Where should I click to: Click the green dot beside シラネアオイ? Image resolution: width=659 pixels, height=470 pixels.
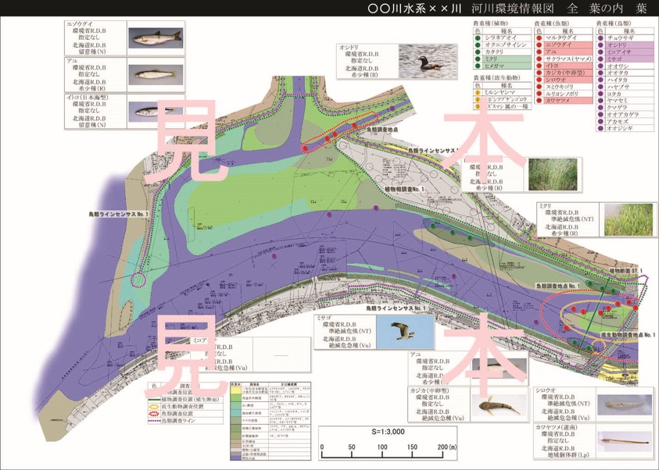(x=478, y=37)
